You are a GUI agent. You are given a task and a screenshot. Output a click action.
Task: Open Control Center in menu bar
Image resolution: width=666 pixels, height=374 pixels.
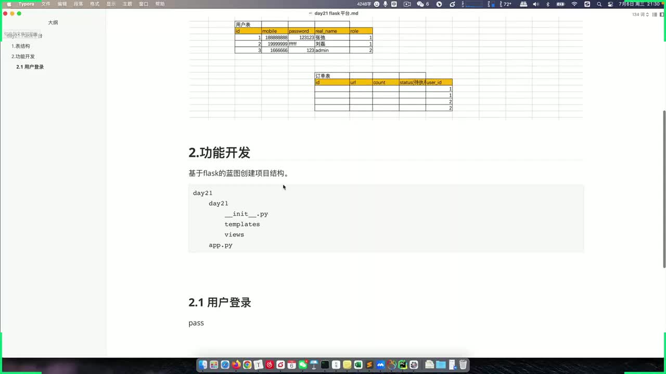pyautogui.click(x=610, y=4)
